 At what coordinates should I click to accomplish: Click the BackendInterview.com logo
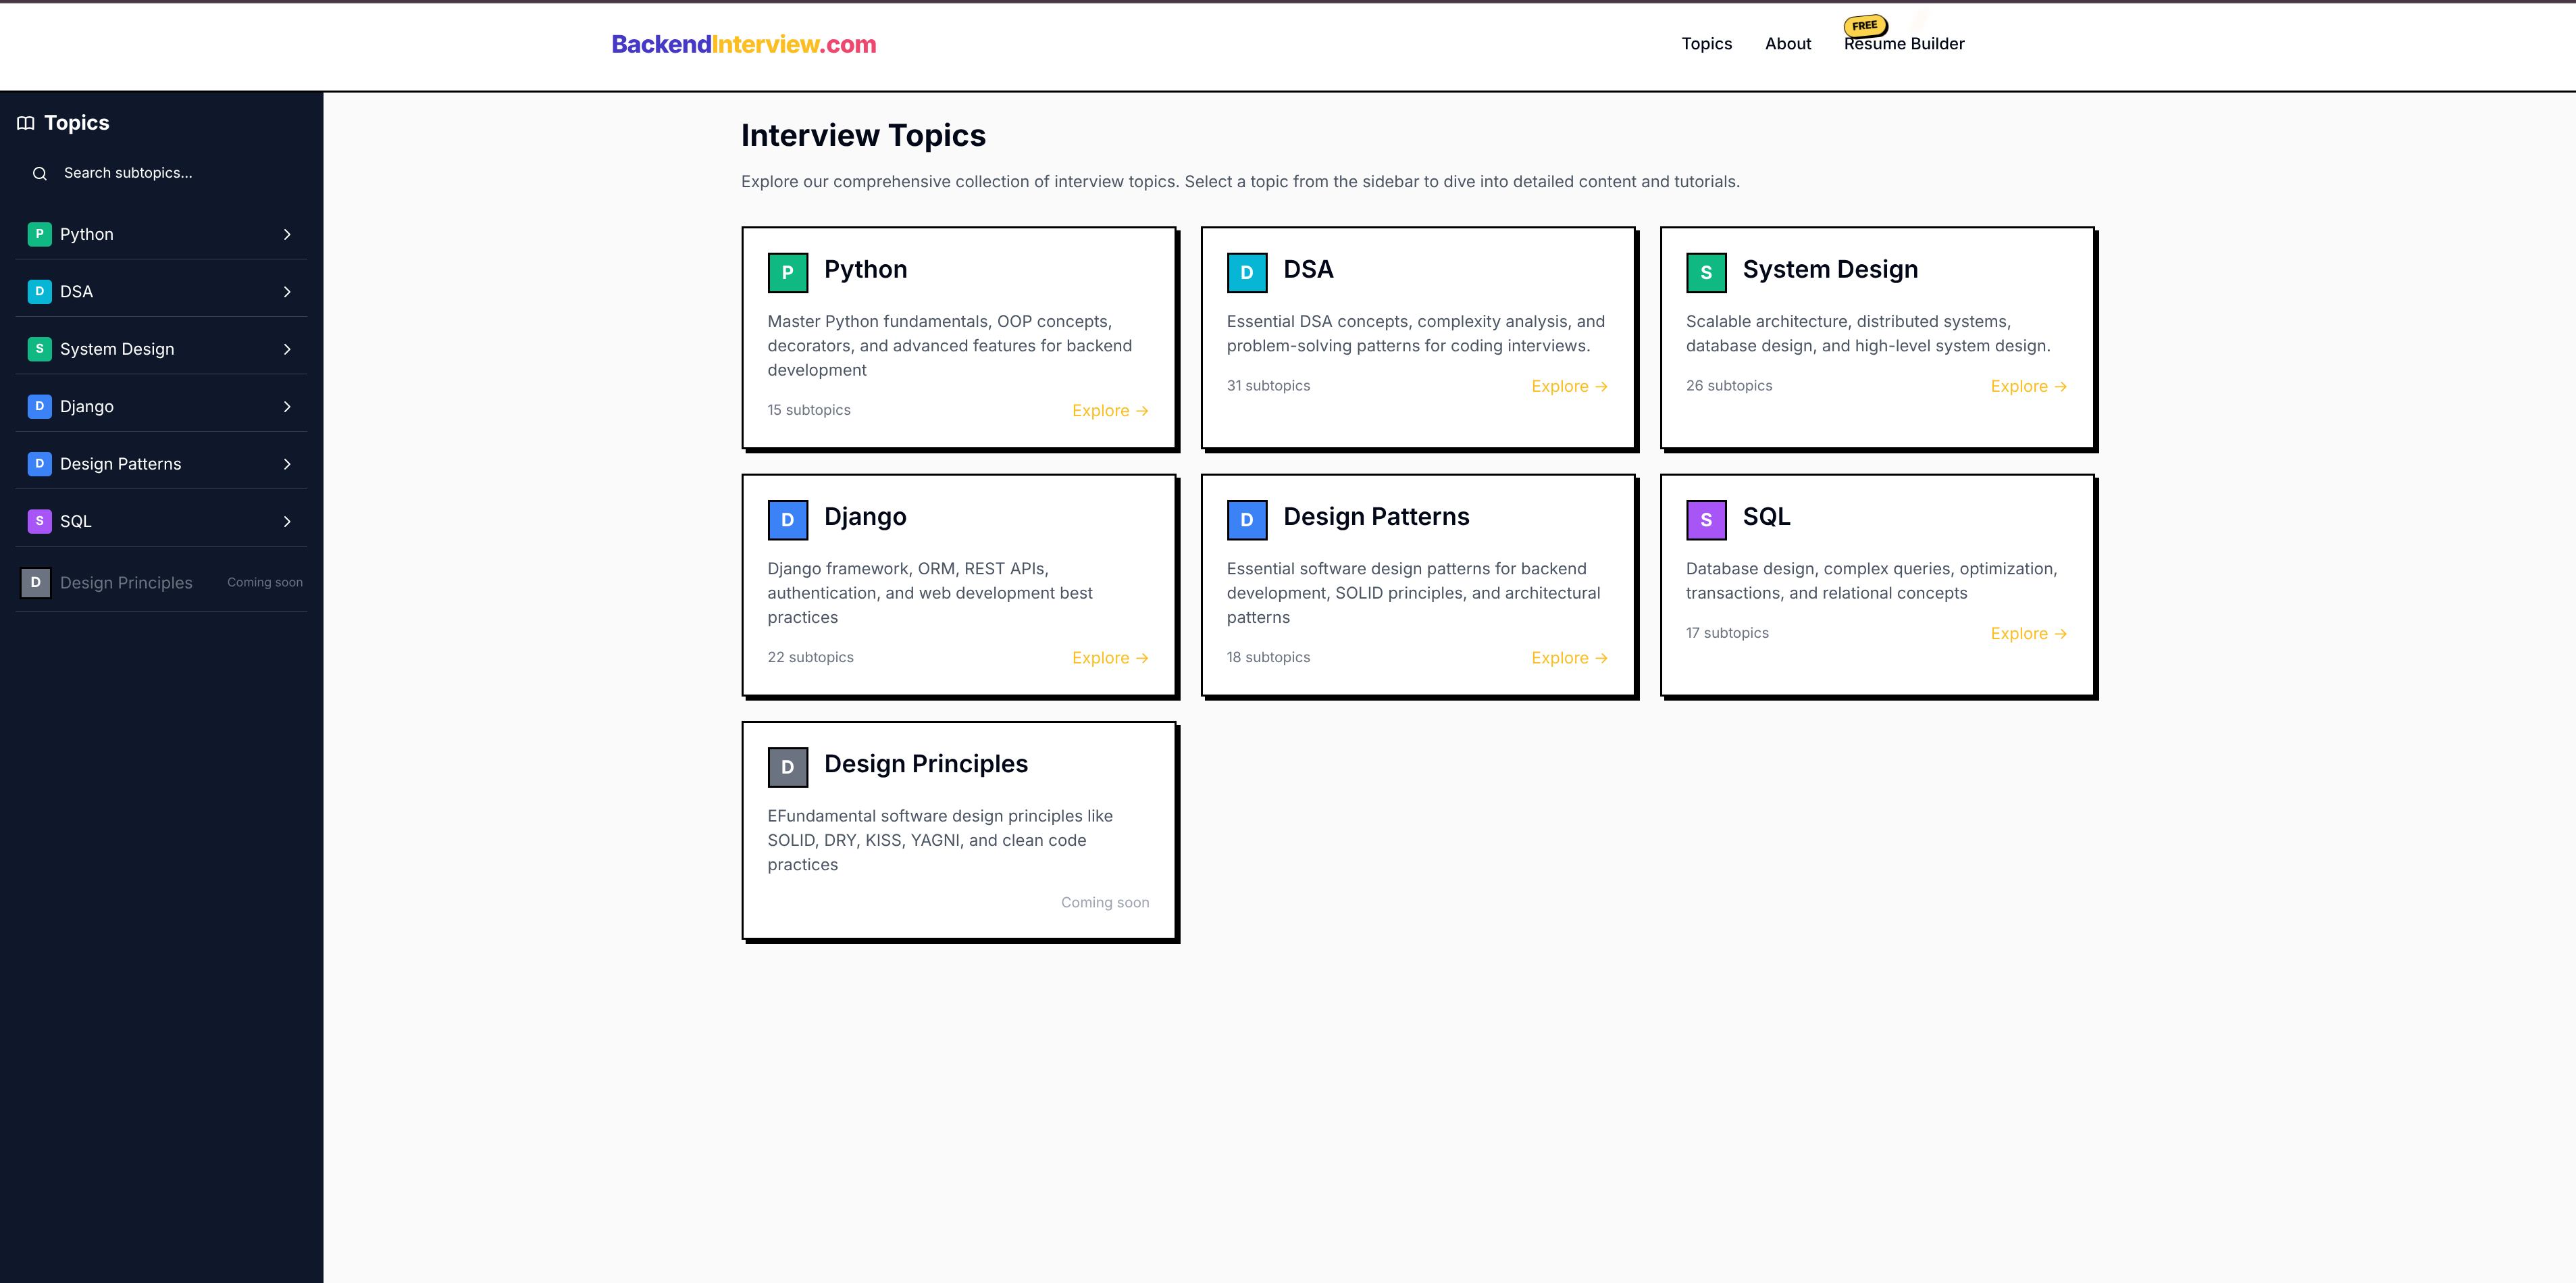point(744,44)
